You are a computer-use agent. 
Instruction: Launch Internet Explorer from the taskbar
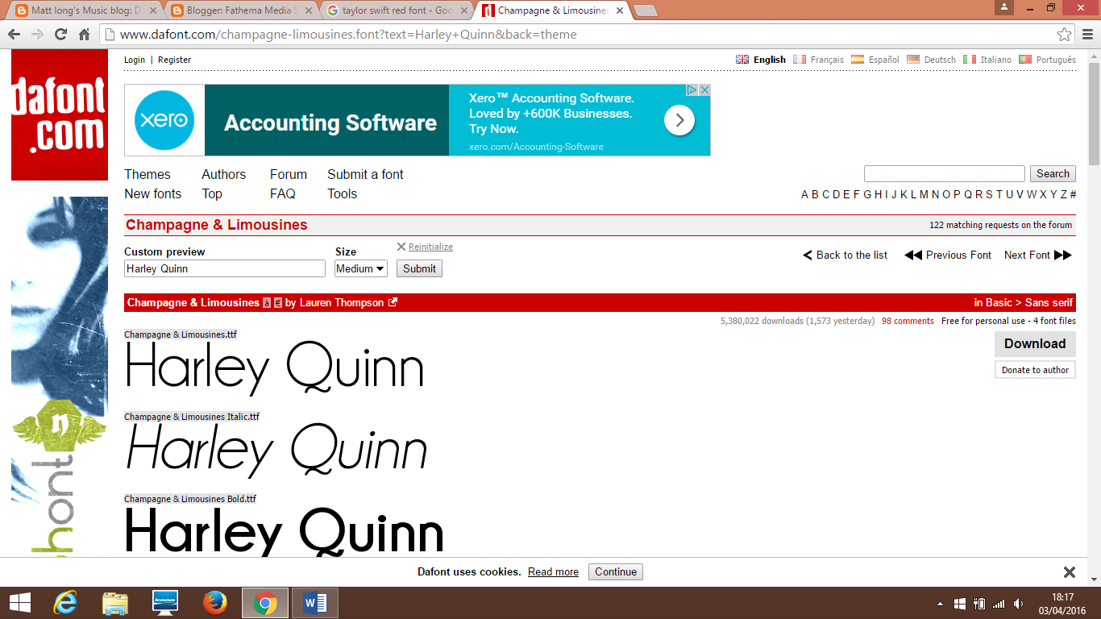[65, 603]
